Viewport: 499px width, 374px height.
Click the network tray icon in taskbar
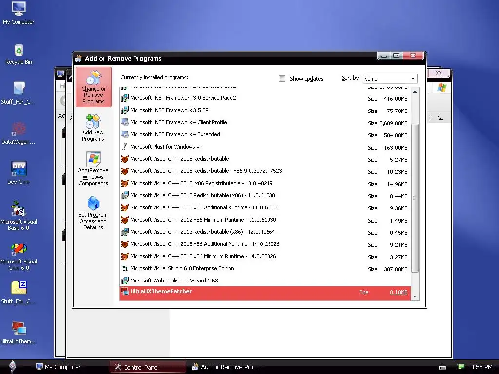[461, 367]
